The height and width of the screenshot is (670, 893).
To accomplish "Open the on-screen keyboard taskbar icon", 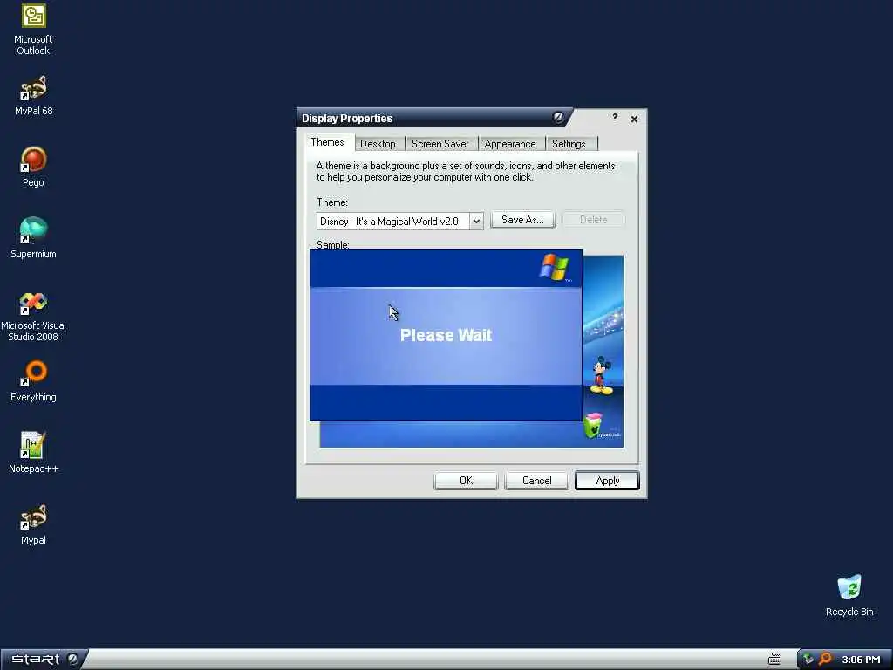I will click(774, 660).
